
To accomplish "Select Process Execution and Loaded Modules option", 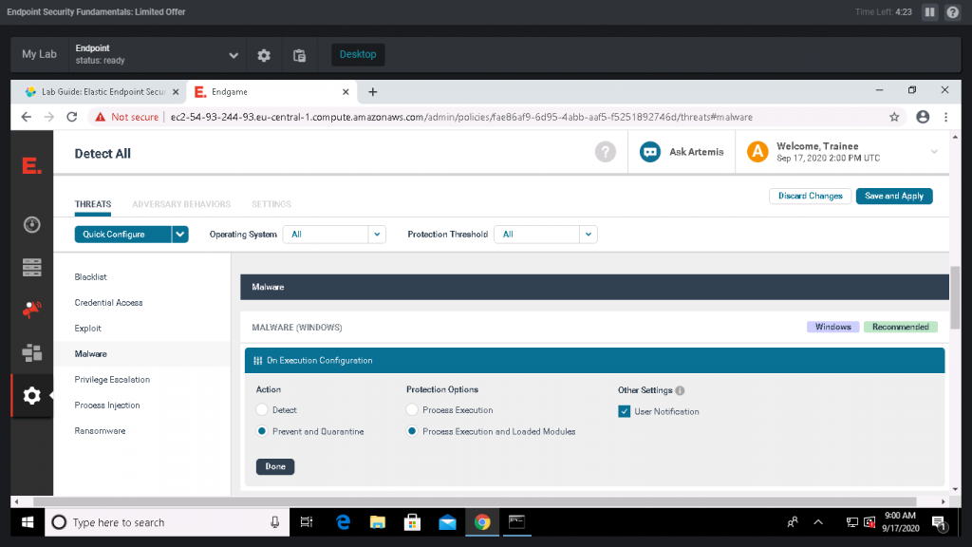I will [x=412, y=431].
